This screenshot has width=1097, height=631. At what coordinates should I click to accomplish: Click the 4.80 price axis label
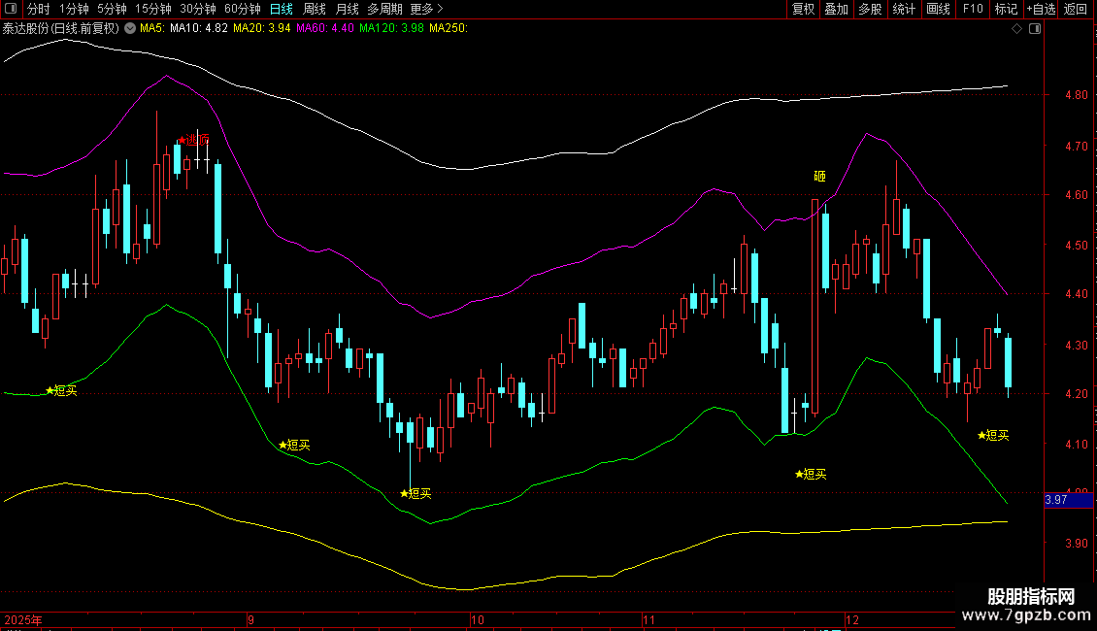(x=1076, y=95)
